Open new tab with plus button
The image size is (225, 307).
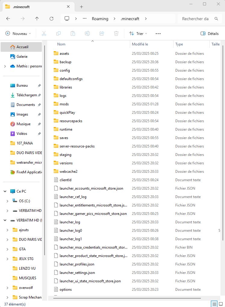click(82, 7)
